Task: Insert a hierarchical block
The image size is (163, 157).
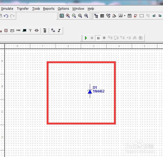Action: (53, 30)
